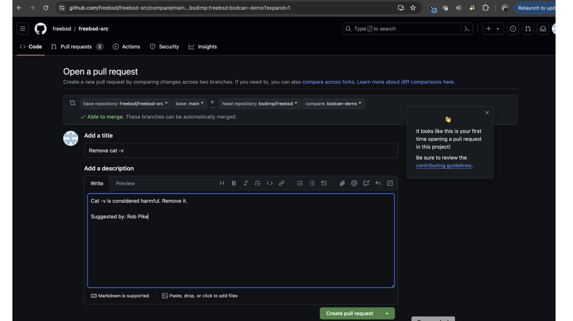Click the attach files paperclip icon

coord(342,183)
